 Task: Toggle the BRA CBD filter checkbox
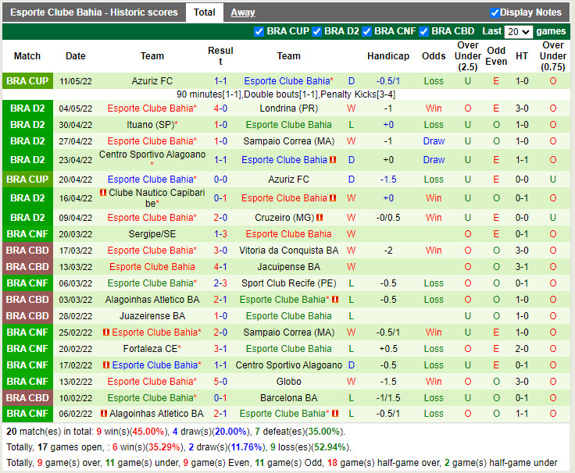tap(423, 31)
